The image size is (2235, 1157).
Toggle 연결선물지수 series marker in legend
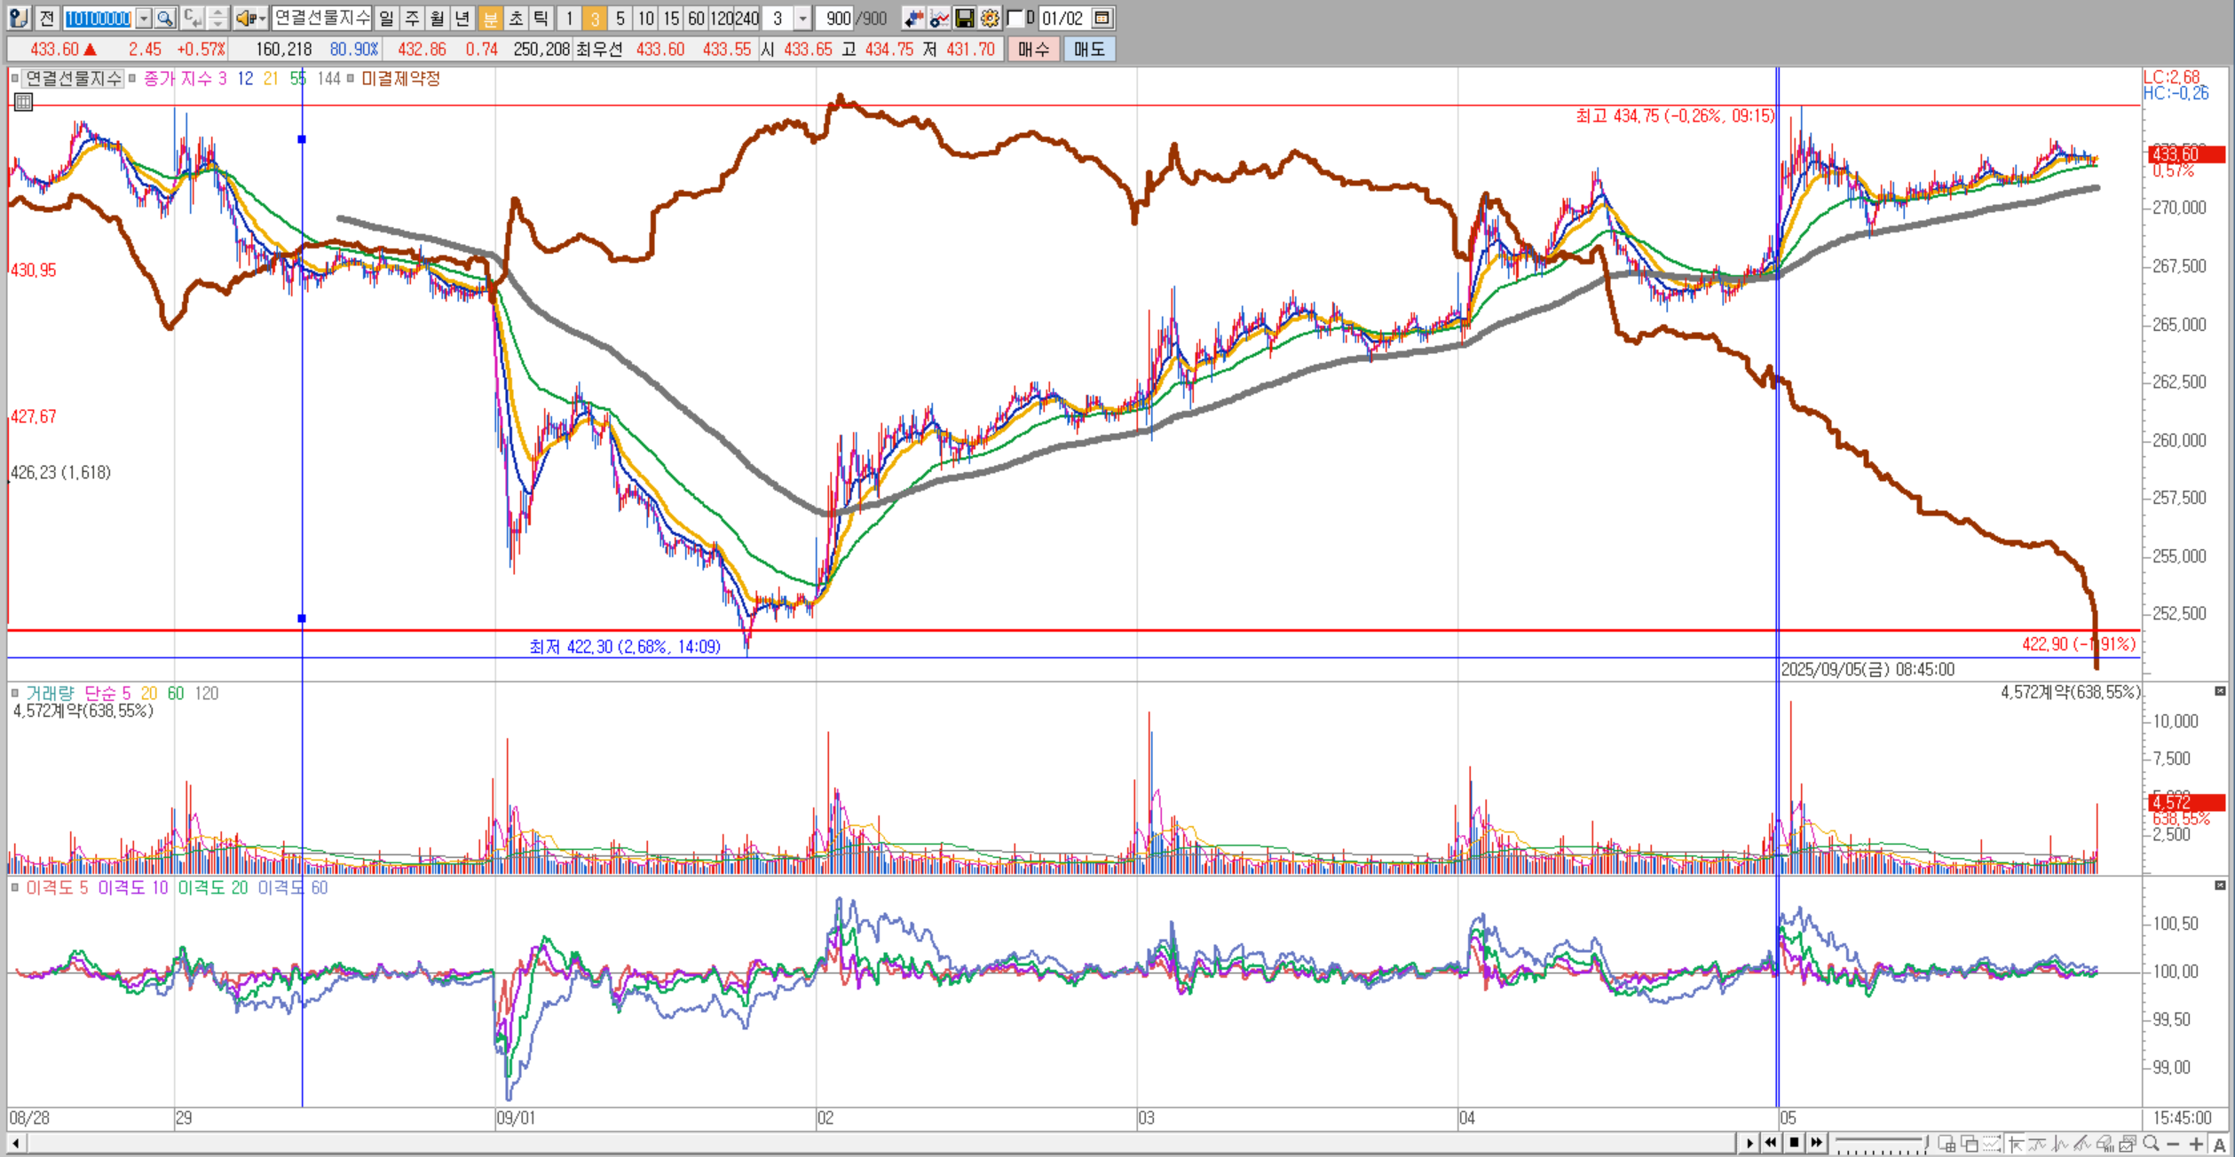coord(15,78)
